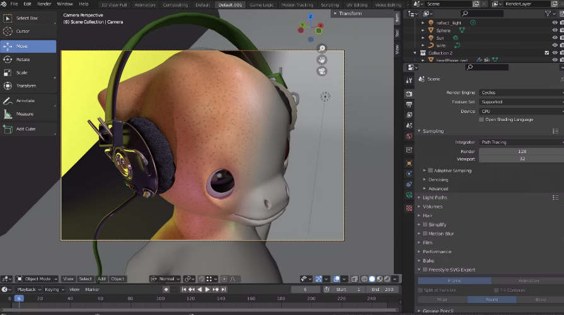The width and height of the screenshot is (564, 315).
Task: Uncheck Collection 2 exclude checkbox
Action: pos(547,53)
